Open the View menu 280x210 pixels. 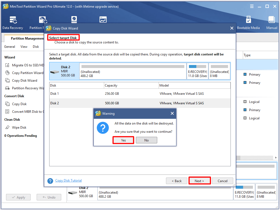click(24, 46)
